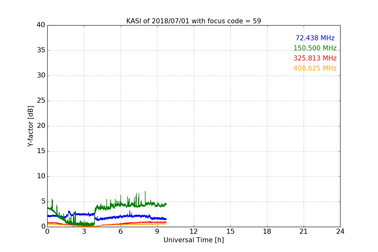Click y-axis tick label 20
Image resolution: width=378 pixels, height=252 pixels.
coord(41,126)
